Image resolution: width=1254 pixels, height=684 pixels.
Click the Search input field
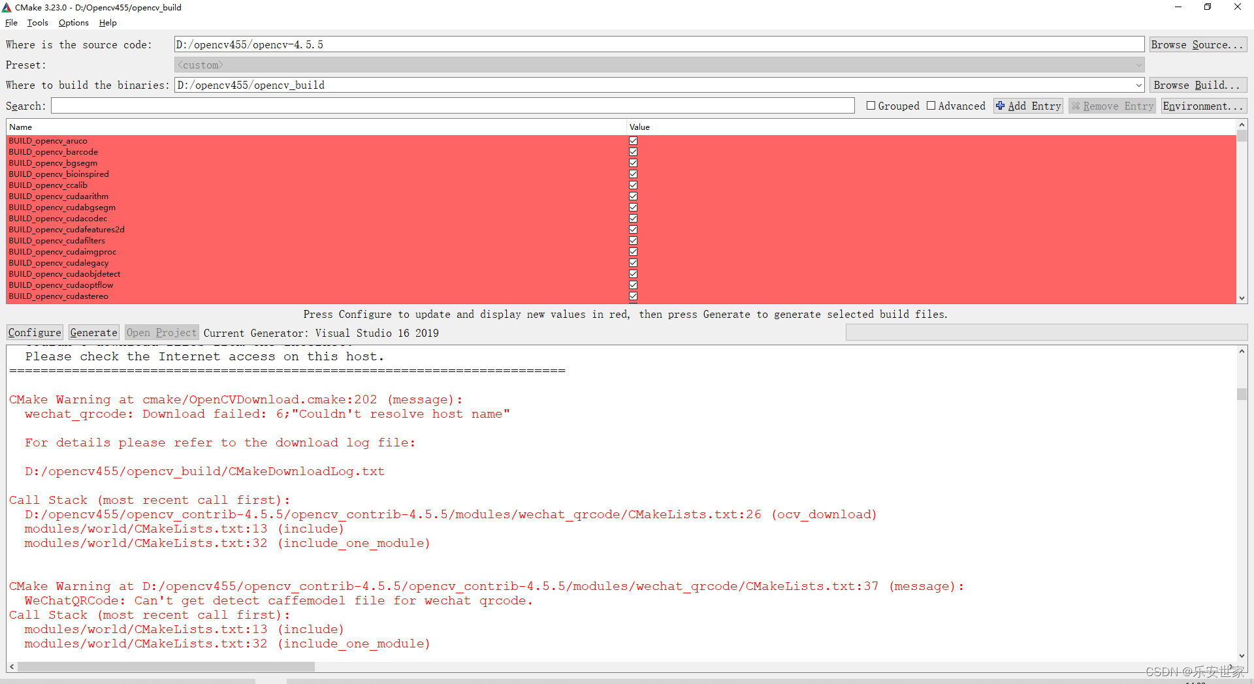453,106
